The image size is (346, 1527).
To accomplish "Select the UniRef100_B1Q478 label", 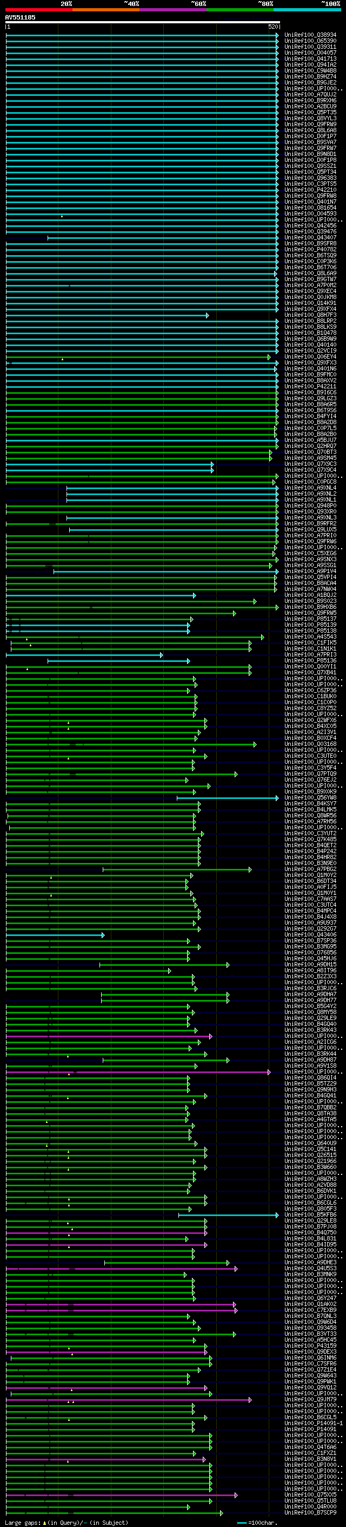I will 310,333.
